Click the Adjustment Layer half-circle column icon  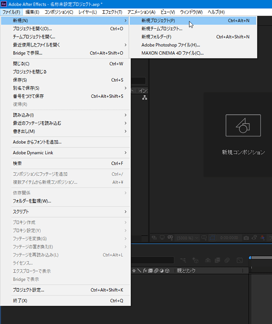tap(162, 270)
